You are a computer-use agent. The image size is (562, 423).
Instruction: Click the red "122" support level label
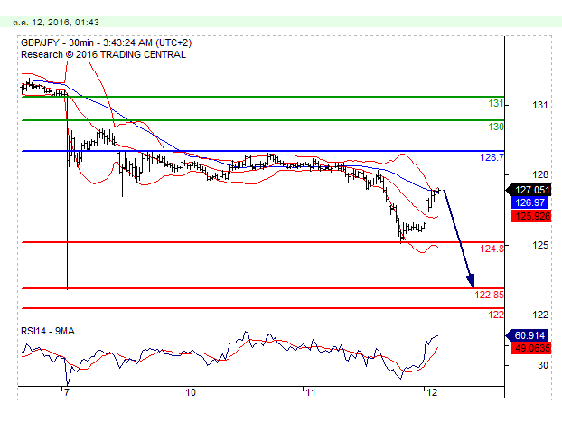[496, 315]
